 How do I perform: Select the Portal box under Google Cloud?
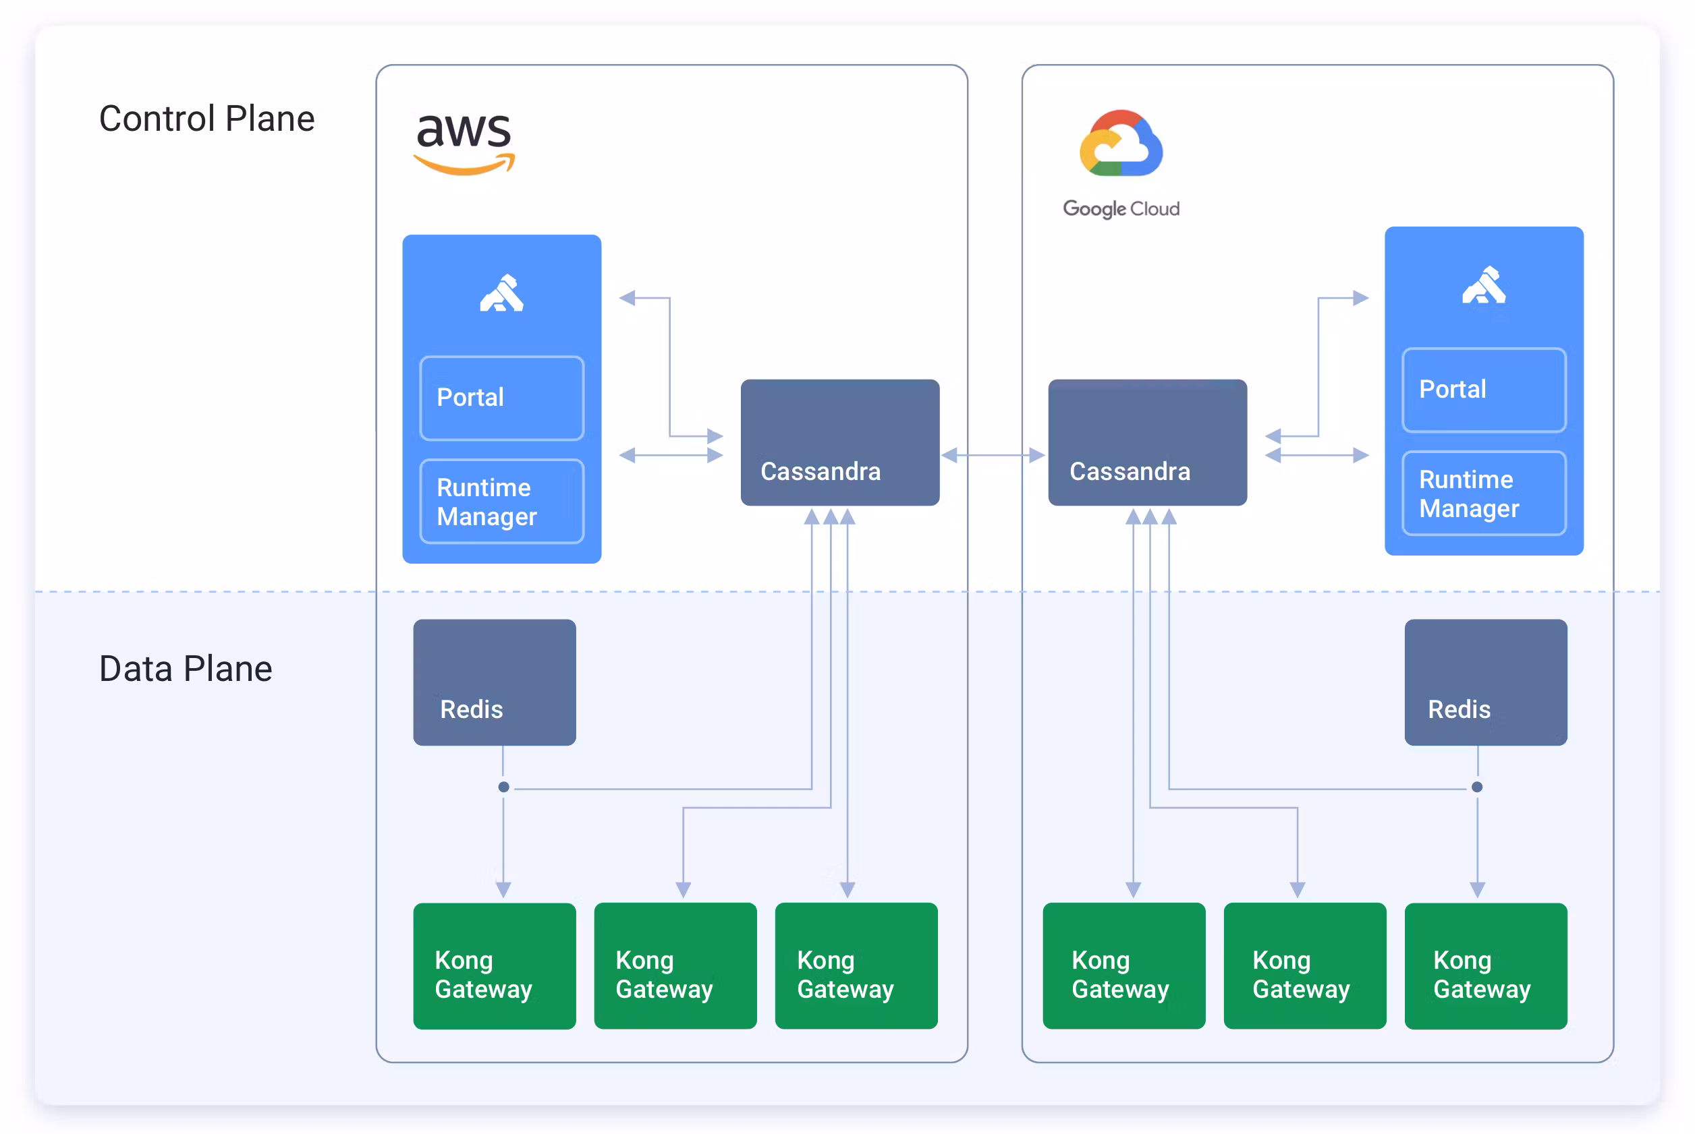point(1484,390)
